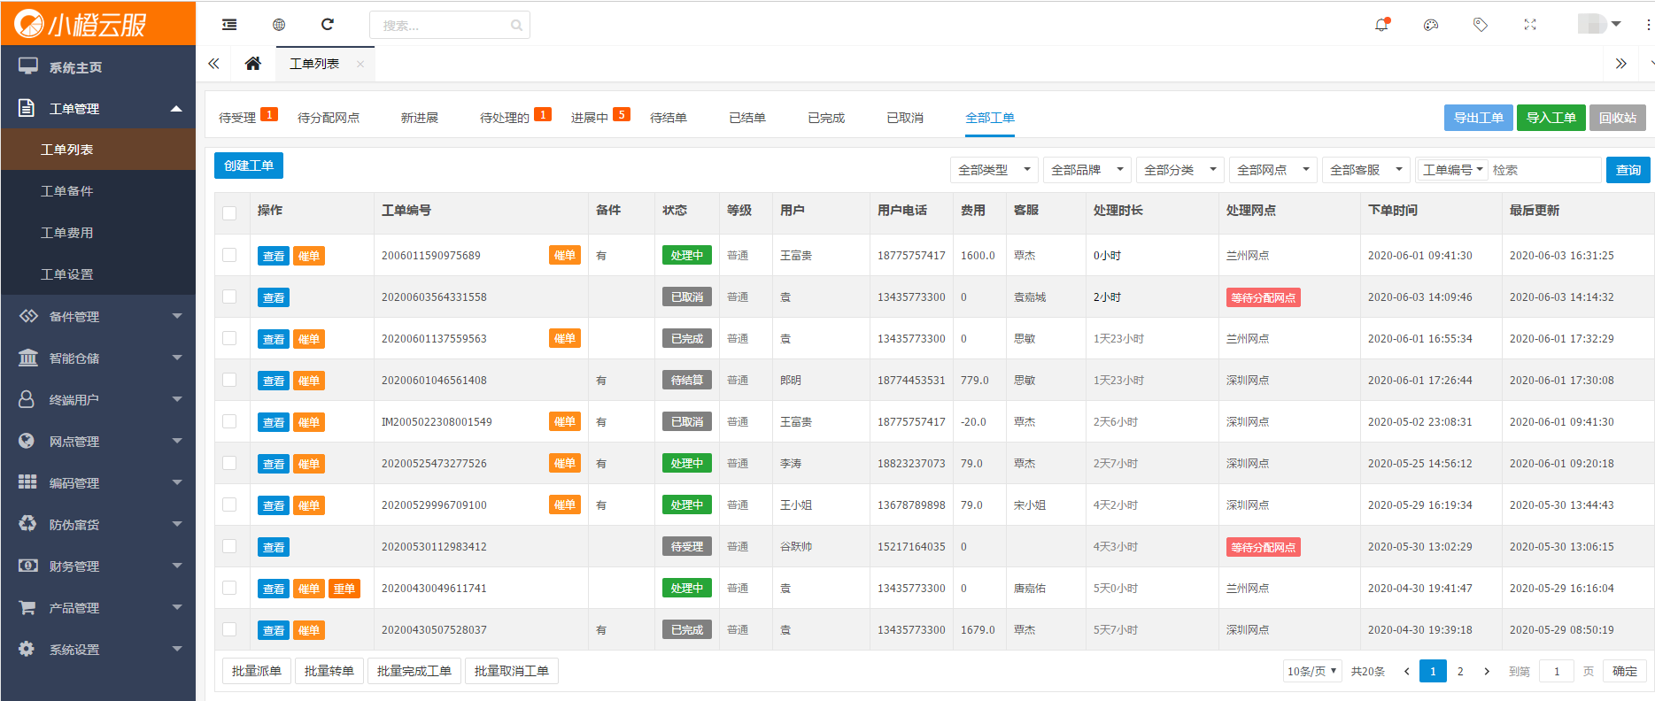Switch to the 待受理 tab
The width and height of the screenshot is (1655, 701).
click(237, 118)
